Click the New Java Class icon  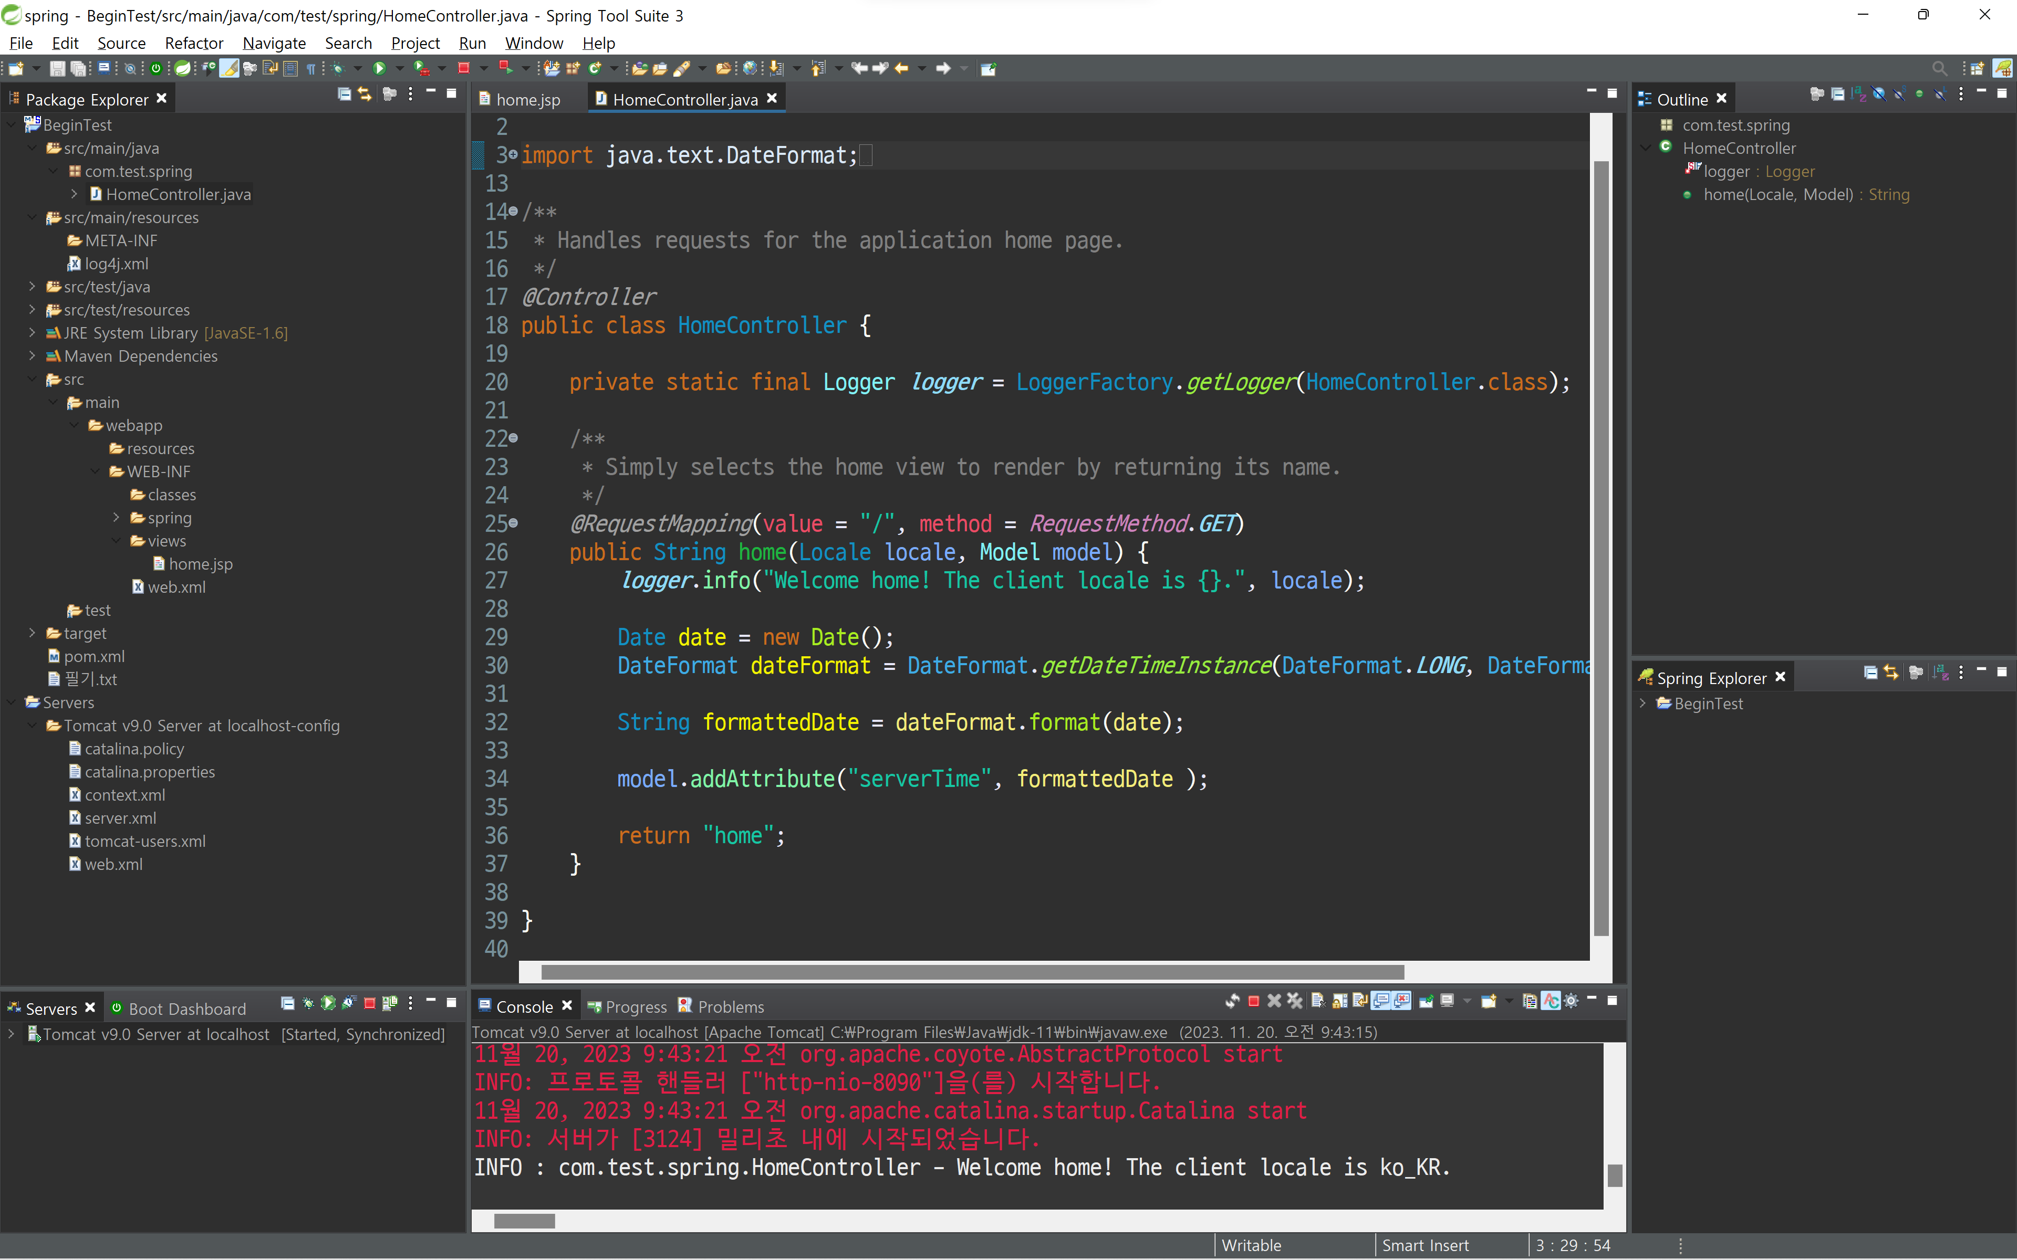click(x=594, y=68)
